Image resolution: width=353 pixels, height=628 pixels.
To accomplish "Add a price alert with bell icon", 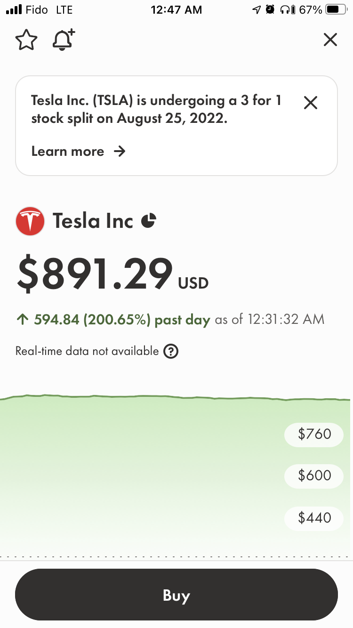I will tap(64, 40).
